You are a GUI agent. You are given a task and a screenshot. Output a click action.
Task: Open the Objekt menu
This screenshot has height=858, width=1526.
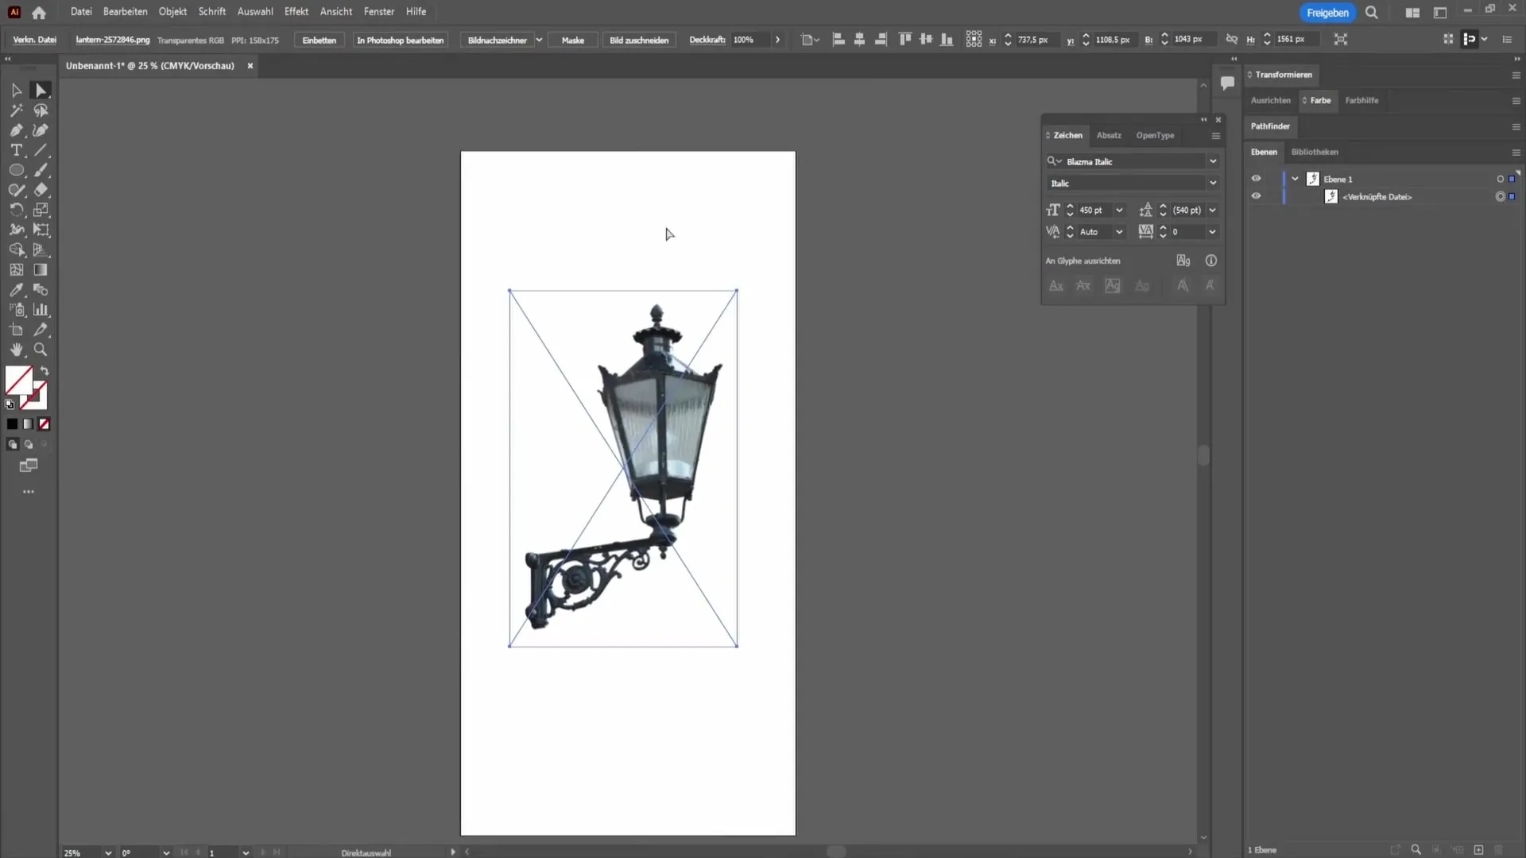coord(172,12)
